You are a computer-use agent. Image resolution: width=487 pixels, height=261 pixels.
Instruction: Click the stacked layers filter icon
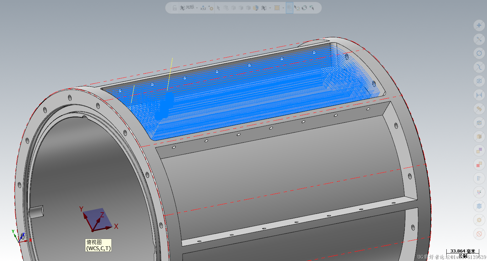[479, 206]
